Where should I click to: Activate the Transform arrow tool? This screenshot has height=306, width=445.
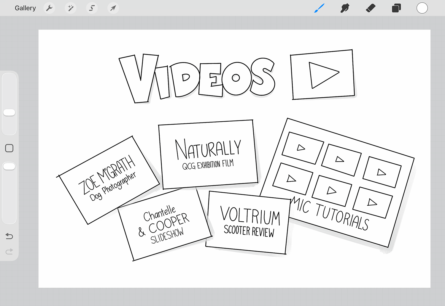113,8
